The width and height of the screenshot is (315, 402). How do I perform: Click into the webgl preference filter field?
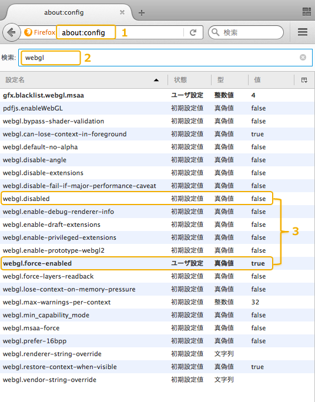coord(165,58)
